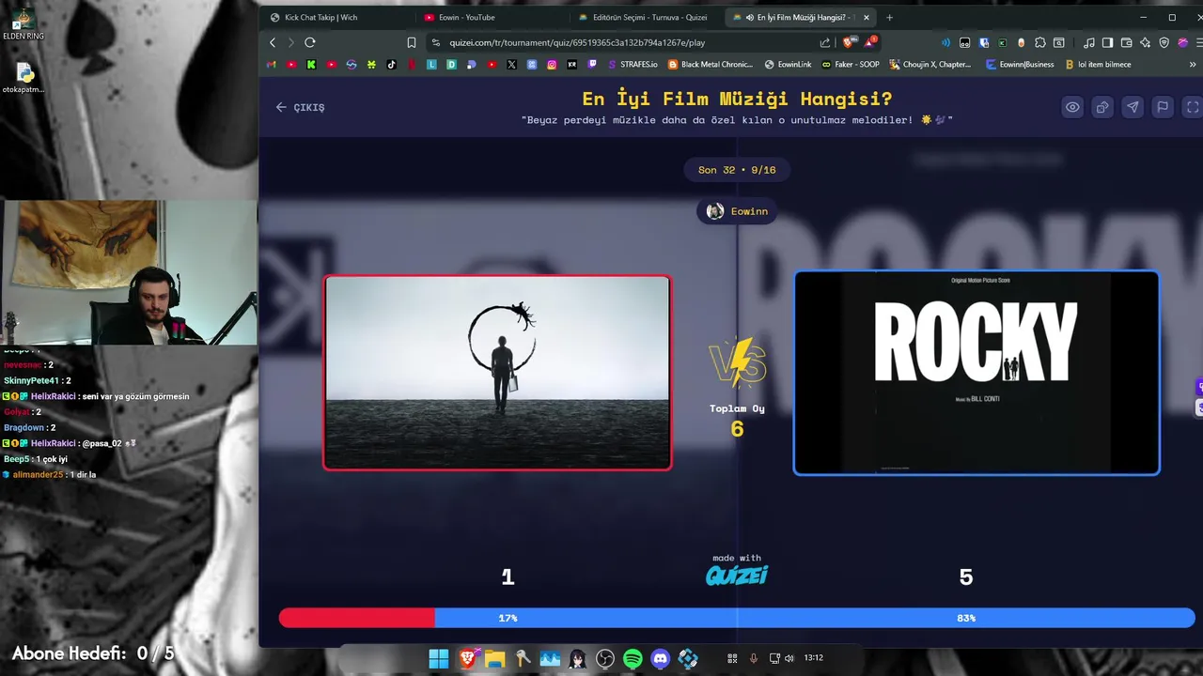This screenshot has height=676, width=1203.
Task: Open the Eowinn profile chip
Action: [x=738, y=211]
